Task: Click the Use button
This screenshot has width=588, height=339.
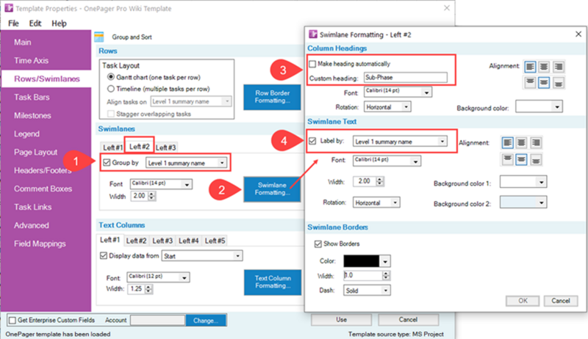Action: [x=341, y=320]
